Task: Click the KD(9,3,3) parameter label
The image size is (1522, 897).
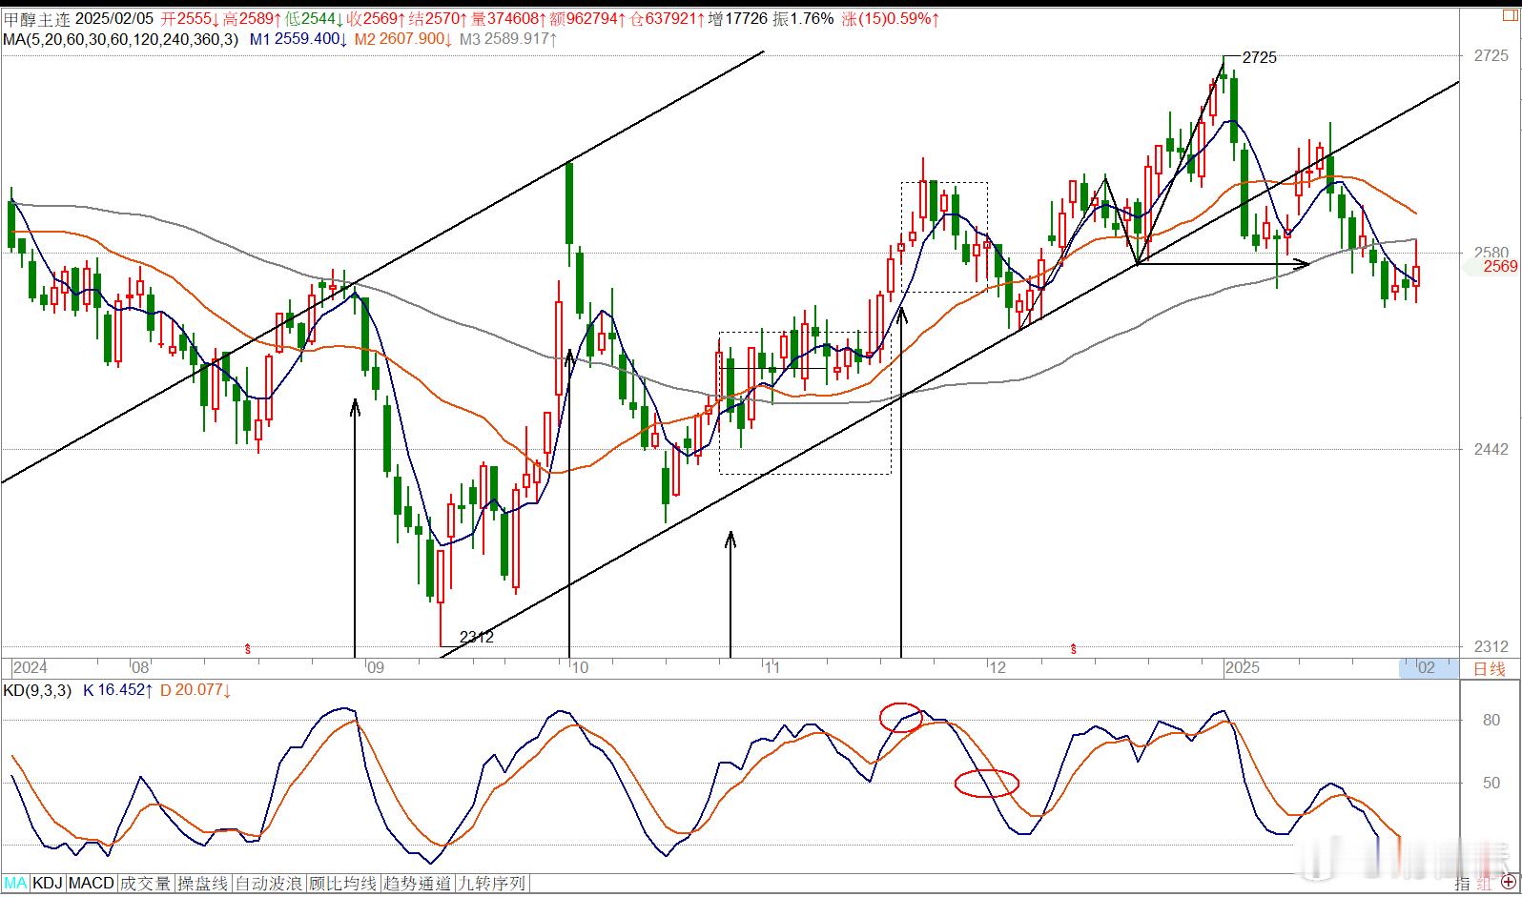Action: [x=36, y=689]
